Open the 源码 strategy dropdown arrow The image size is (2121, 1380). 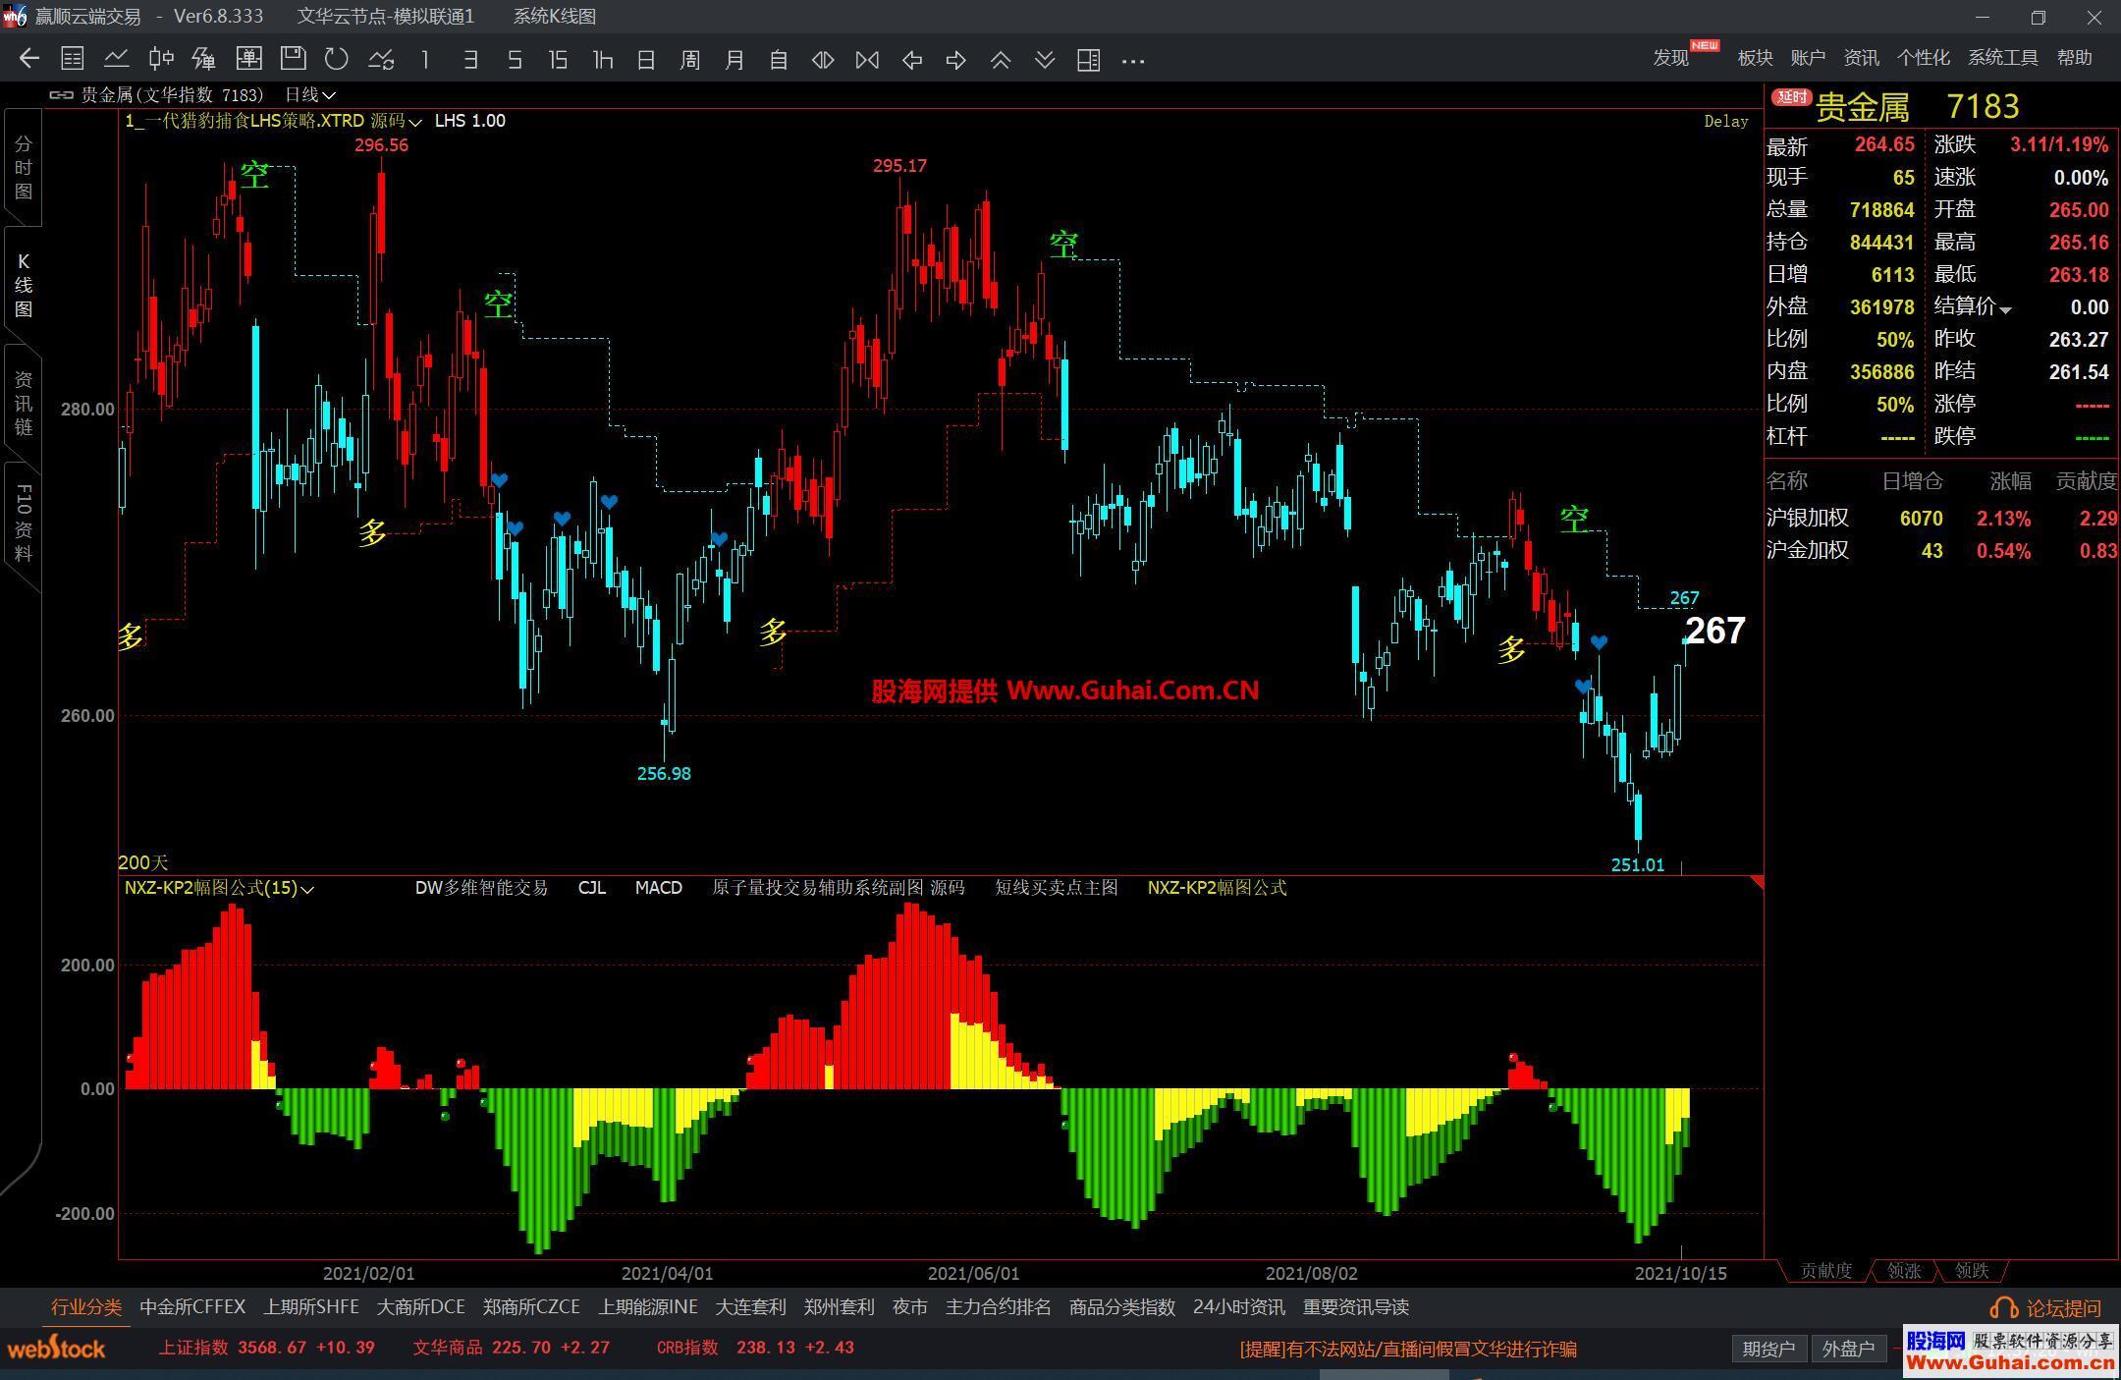[415, 123]
